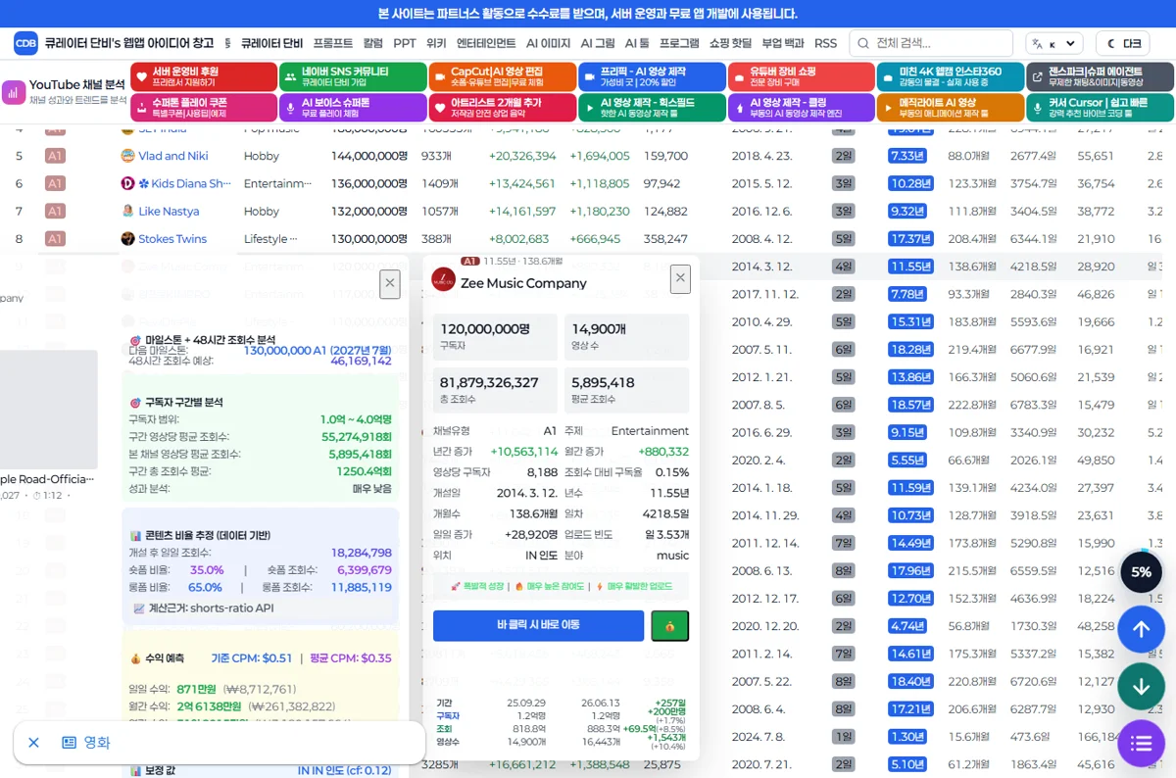Click the 81,879,326,327 total views card

click(495, 390)
